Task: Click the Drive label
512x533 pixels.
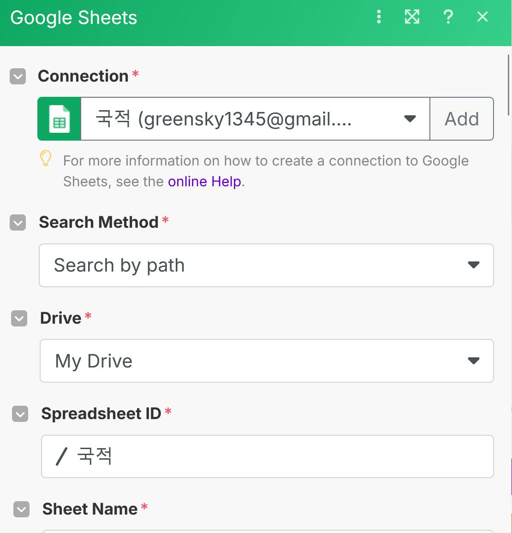Action: (60, 318)
